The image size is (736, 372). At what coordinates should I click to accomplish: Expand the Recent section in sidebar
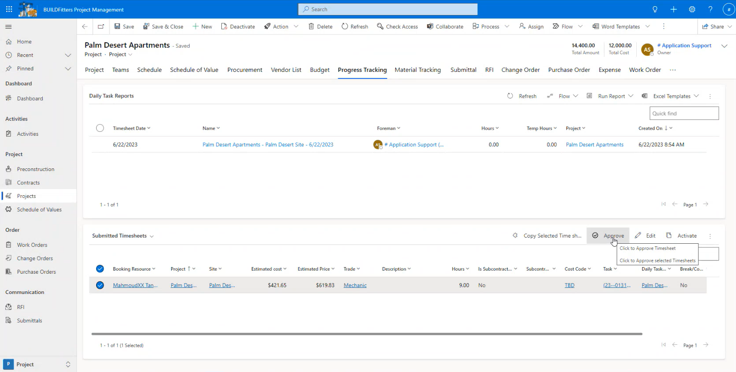coord(68,55)
